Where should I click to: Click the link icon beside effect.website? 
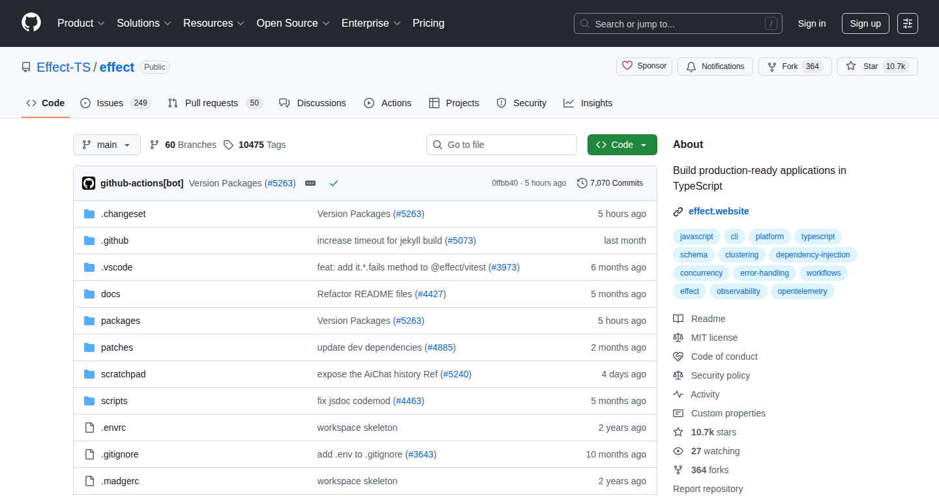[x=678, y=211]
